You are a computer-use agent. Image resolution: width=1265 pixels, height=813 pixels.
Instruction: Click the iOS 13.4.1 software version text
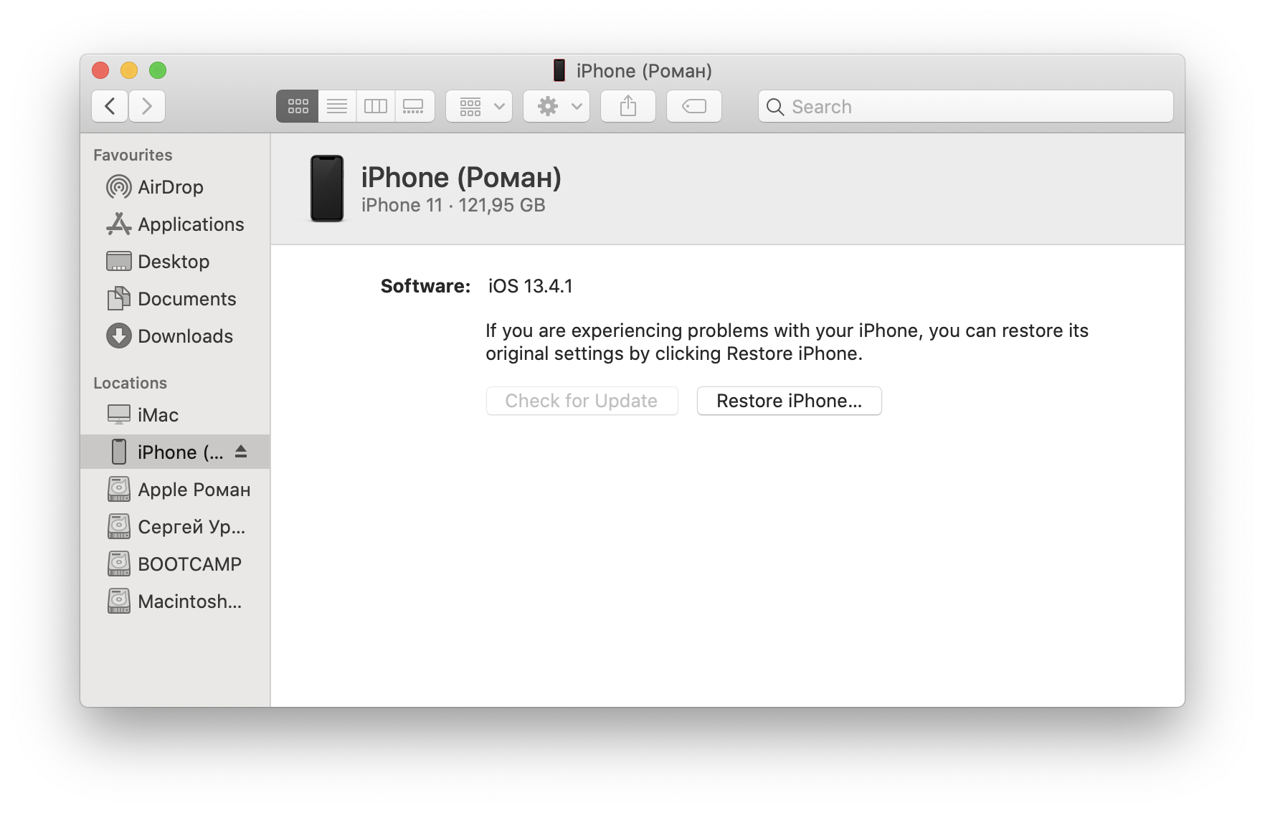531,286
